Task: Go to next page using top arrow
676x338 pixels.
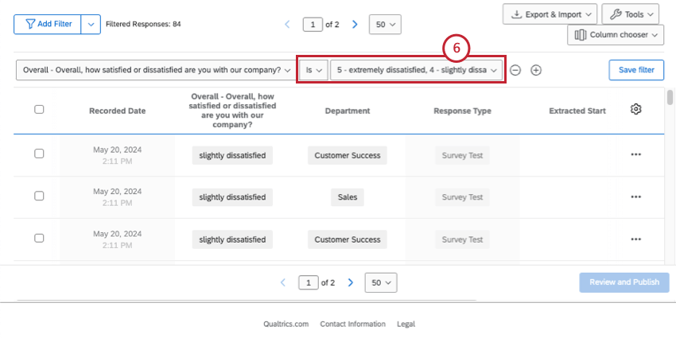Action: pyautogui.click(x=355, y=25)
